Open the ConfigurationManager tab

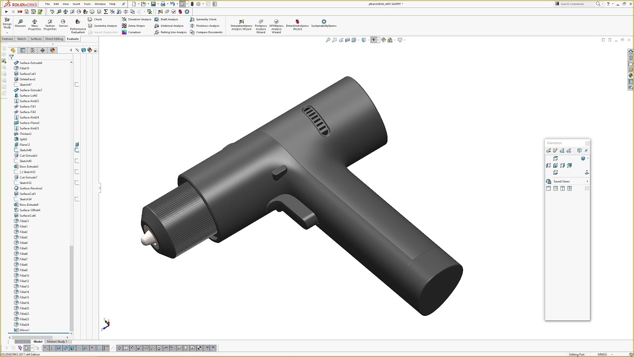(x=33, y=50)
